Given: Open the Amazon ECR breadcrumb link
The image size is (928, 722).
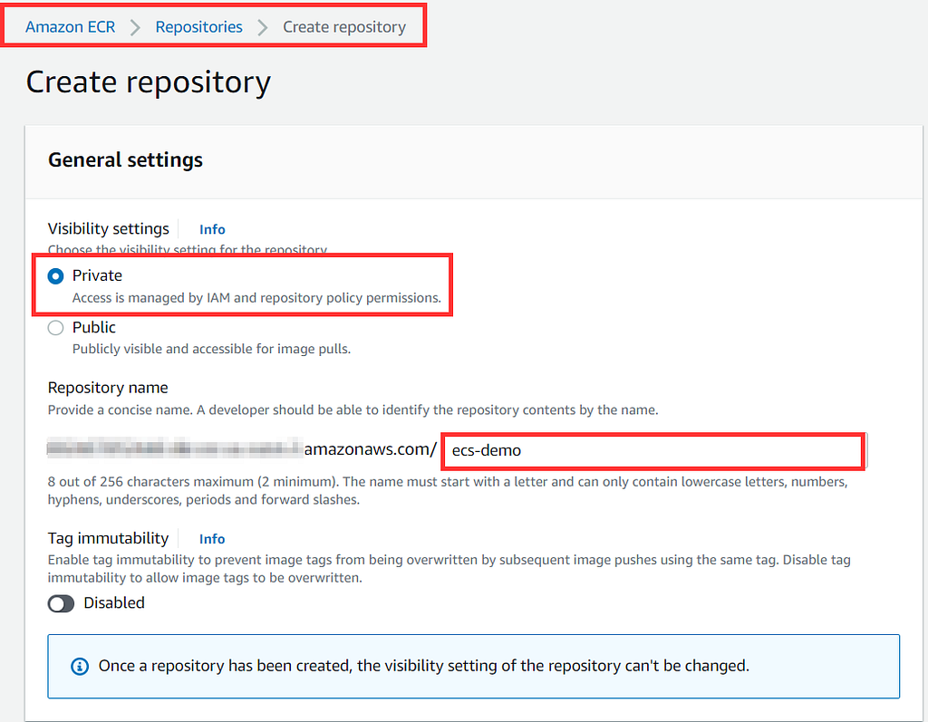Looking at the screenshot, I should click(70, 26).
